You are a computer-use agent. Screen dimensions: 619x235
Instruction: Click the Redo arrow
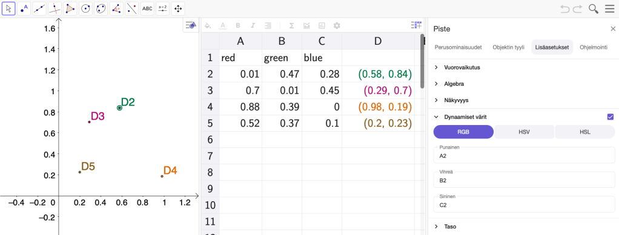coord(578,8)
